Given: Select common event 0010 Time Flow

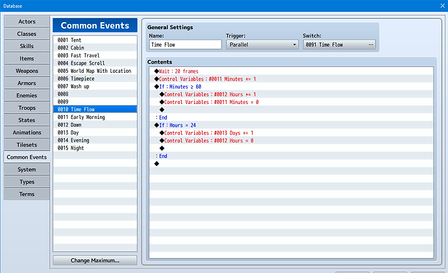Looking at the screenshot, I should point(95,109).
